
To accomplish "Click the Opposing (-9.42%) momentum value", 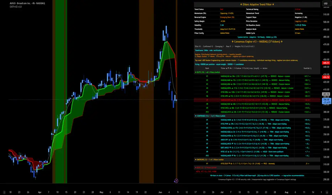I will (227, 13).
